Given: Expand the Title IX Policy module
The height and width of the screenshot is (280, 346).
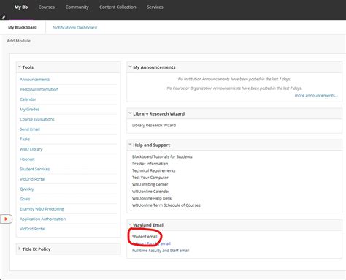Looking at the screenshot, I should [x=19, y=249].
